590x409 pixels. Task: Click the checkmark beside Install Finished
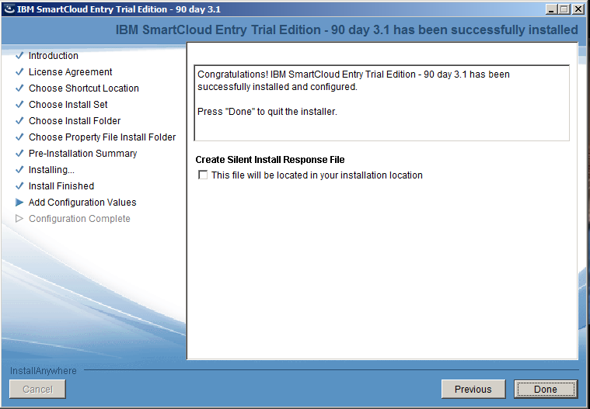pyautogui.click(x=19, y=186)
